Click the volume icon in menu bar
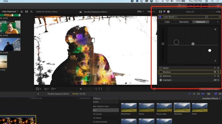222x124 pixels. click(172, 1)
